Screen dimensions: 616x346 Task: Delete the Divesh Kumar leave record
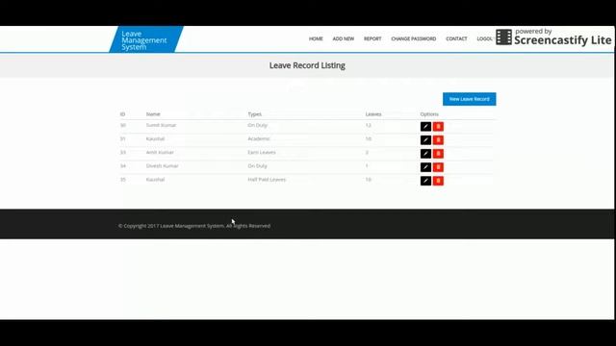[438, 167]
